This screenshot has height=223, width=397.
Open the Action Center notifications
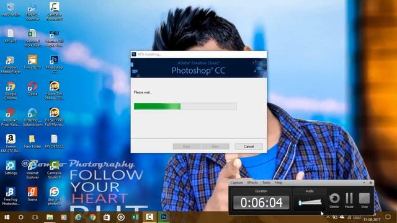pos(388,217)
